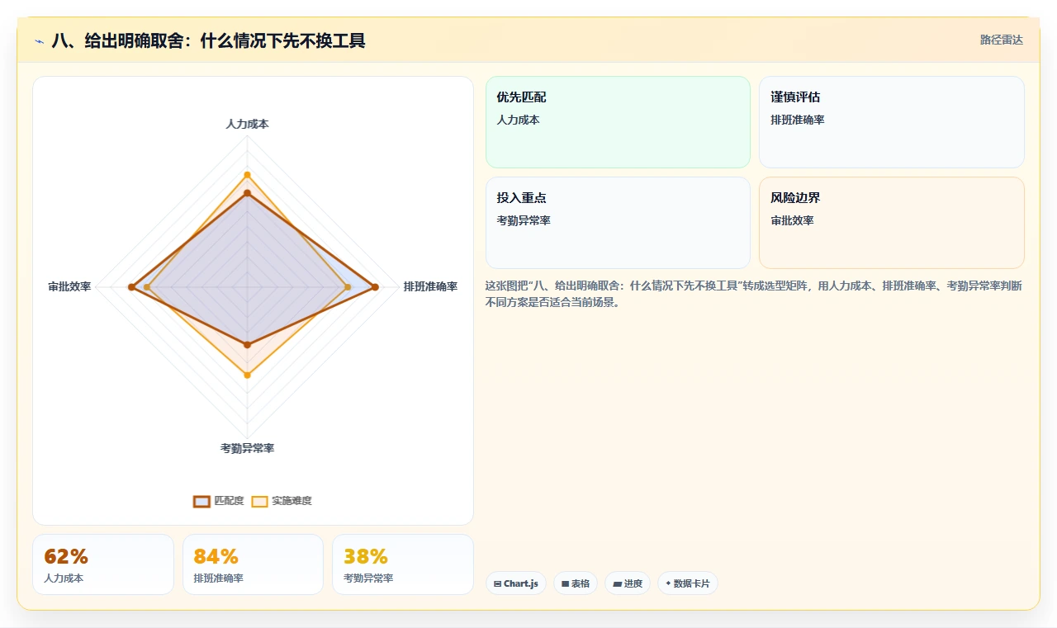Click the 匹配度 data point on 排班准确率 axis
This screenshot has width=1057, height=628.
point(375,287)
